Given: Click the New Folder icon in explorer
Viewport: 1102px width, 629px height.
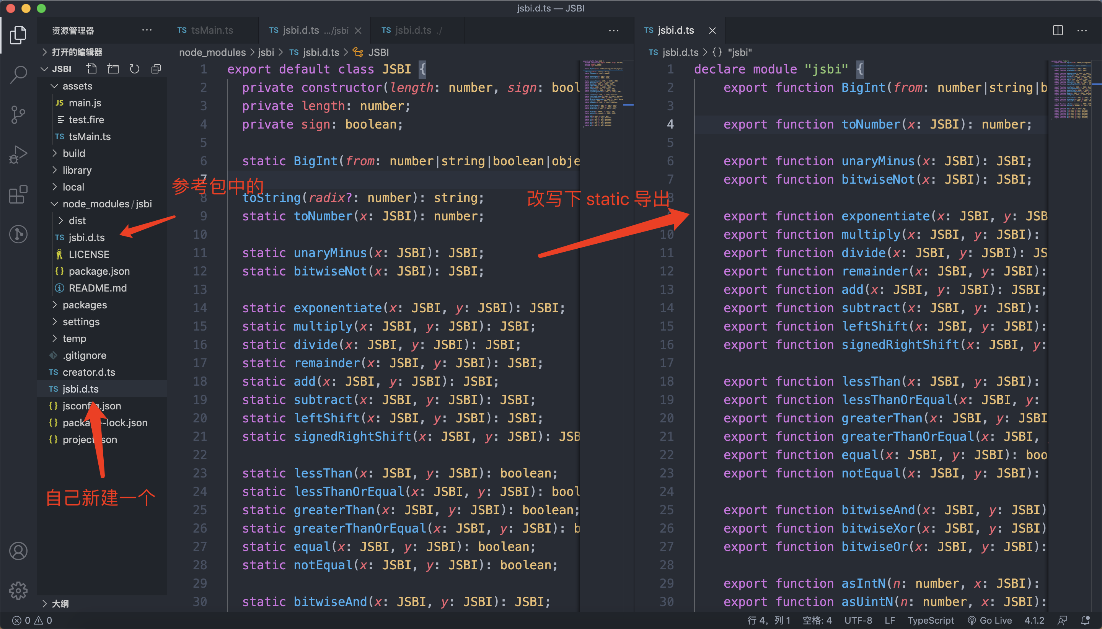Looking at the screenshot, I should click(113, 69).
